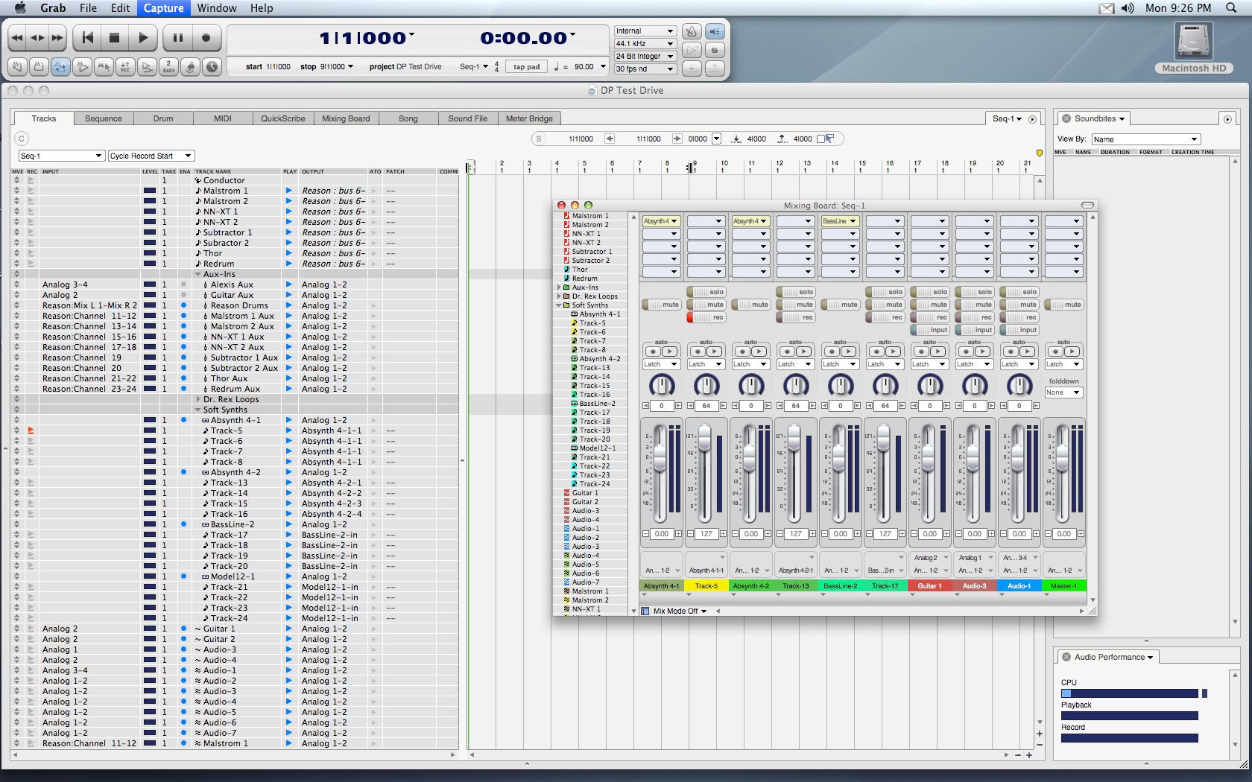Click the tap pad button

click(527, 67)
